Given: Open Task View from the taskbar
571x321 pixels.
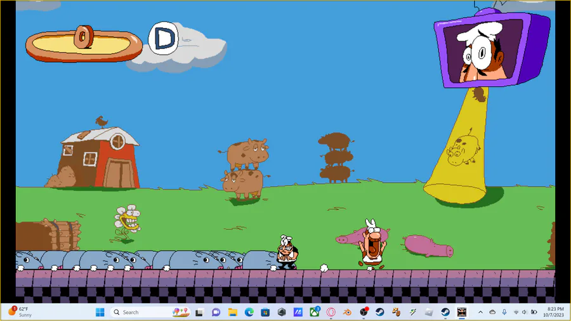Looking at the screenshot, I should tap(199, 312).
